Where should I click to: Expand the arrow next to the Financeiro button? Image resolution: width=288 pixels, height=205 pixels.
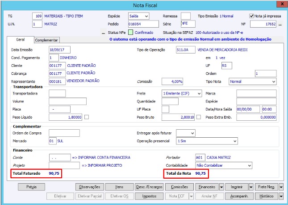click(x=221, y=187)
